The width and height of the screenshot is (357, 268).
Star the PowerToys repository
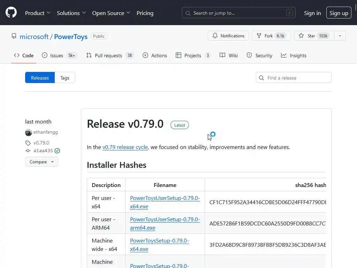[314, 36]
